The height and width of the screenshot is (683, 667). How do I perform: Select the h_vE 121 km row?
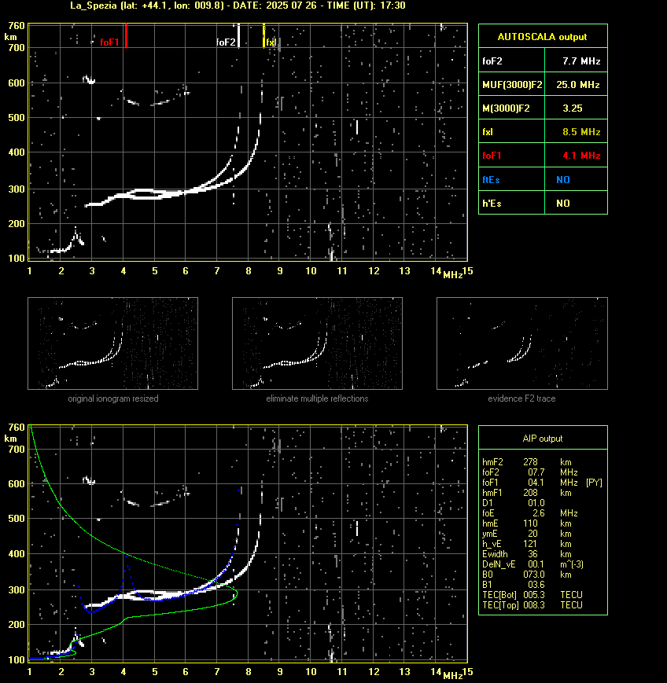tap(527, 544)
